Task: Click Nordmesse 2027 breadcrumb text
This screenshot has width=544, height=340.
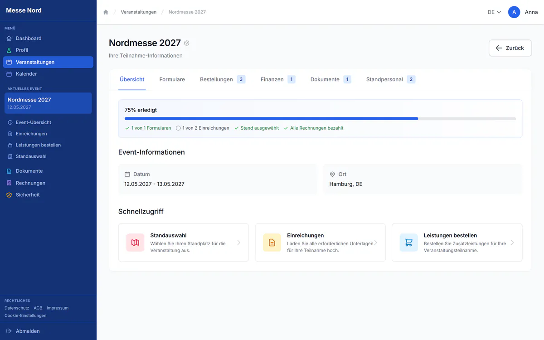Action: (x=187, y=12)
